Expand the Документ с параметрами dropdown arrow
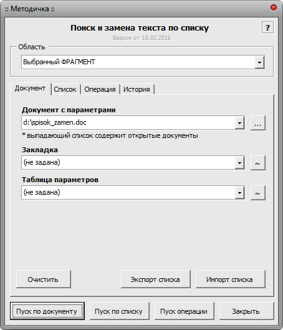Viewport: 283px width, 330px height. point(240,123)
